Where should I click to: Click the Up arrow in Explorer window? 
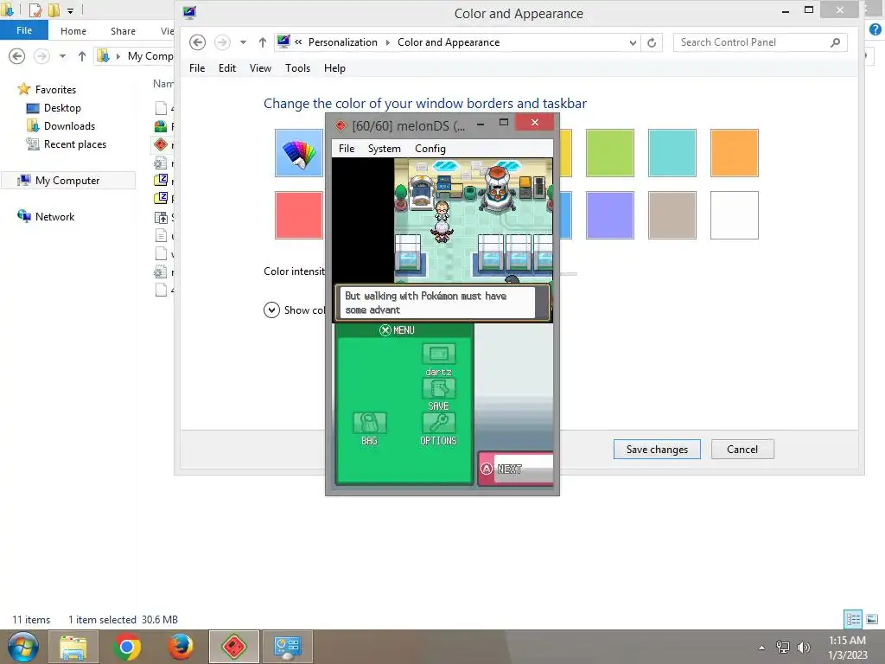82,56
